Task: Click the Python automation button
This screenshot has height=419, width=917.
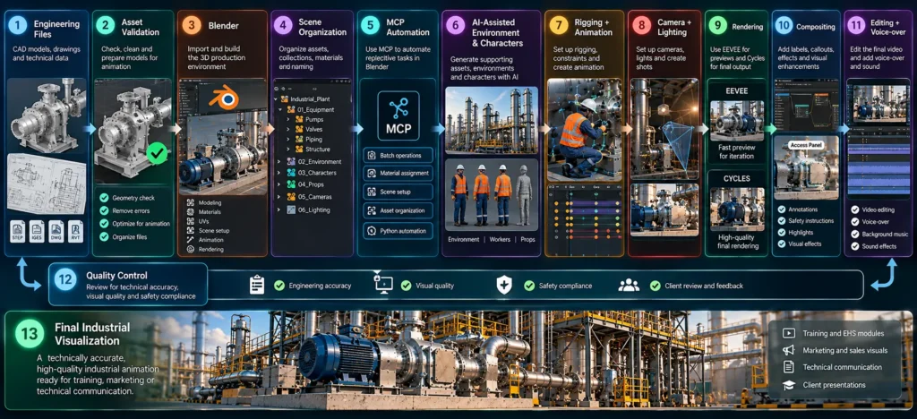Action: pos(399,231)
